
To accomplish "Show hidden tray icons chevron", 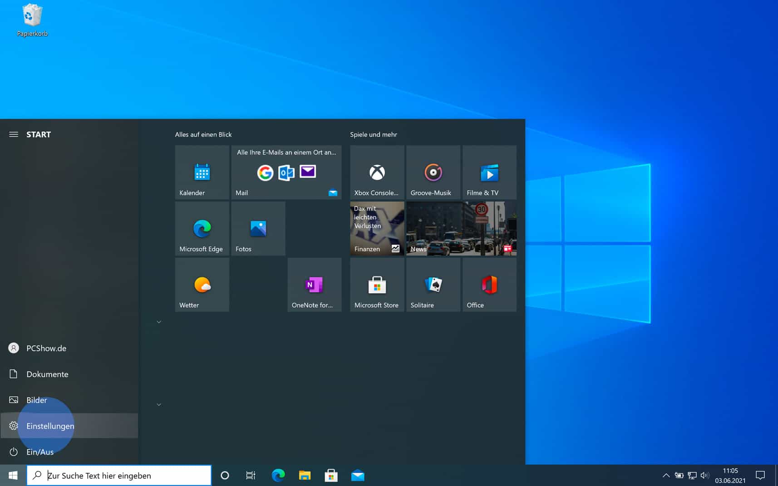I will click(666, 475).
